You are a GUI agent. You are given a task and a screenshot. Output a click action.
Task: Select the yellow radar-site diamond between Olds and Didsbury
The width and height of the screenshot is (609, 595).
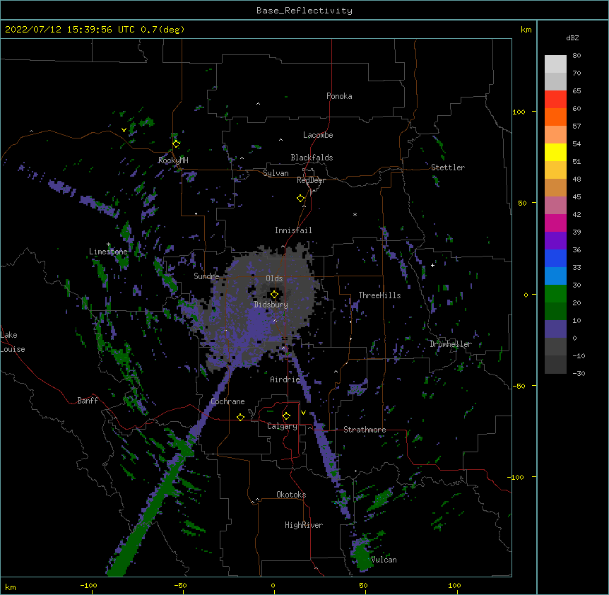(274, 295)
